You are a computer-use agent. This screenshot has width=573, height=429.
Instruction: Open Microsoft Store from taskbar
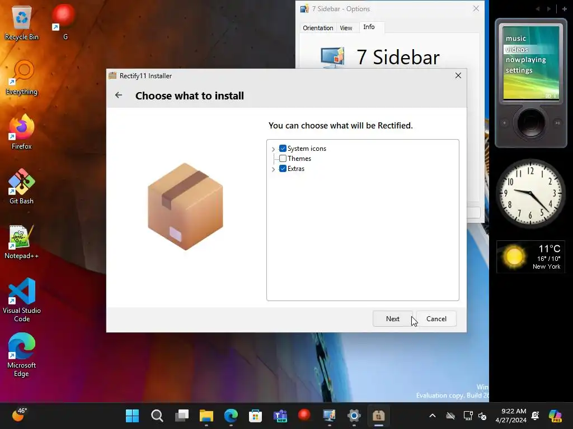pos(255,416)
